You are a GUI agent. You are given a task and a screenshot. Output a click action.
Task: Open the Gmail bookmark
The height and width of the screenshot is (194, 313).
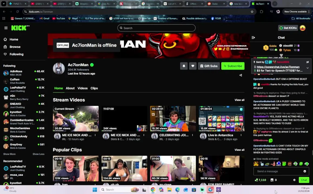point(44,19)
